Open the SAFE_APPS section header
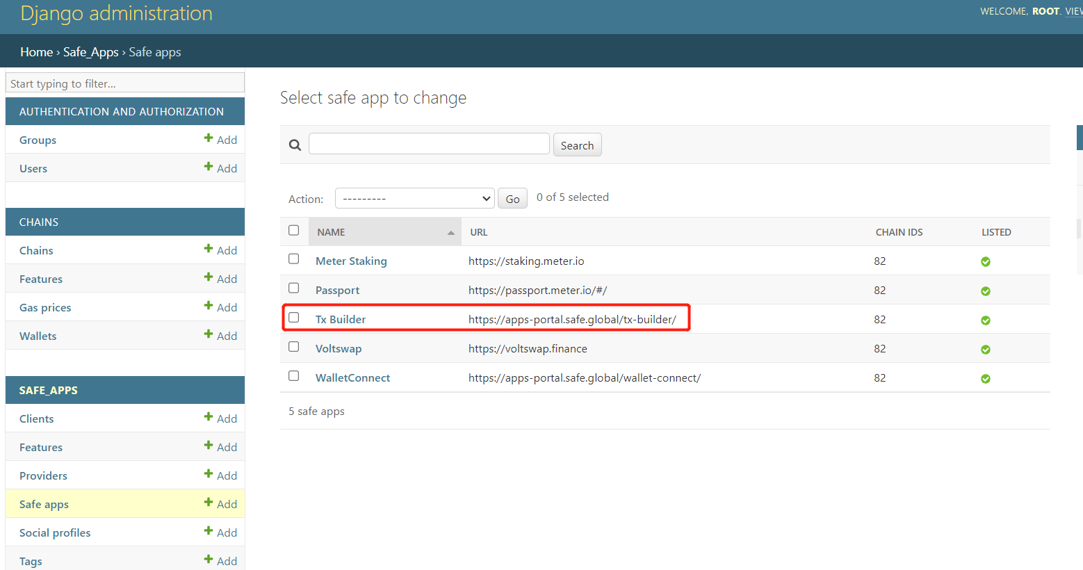 coord(49,390)
